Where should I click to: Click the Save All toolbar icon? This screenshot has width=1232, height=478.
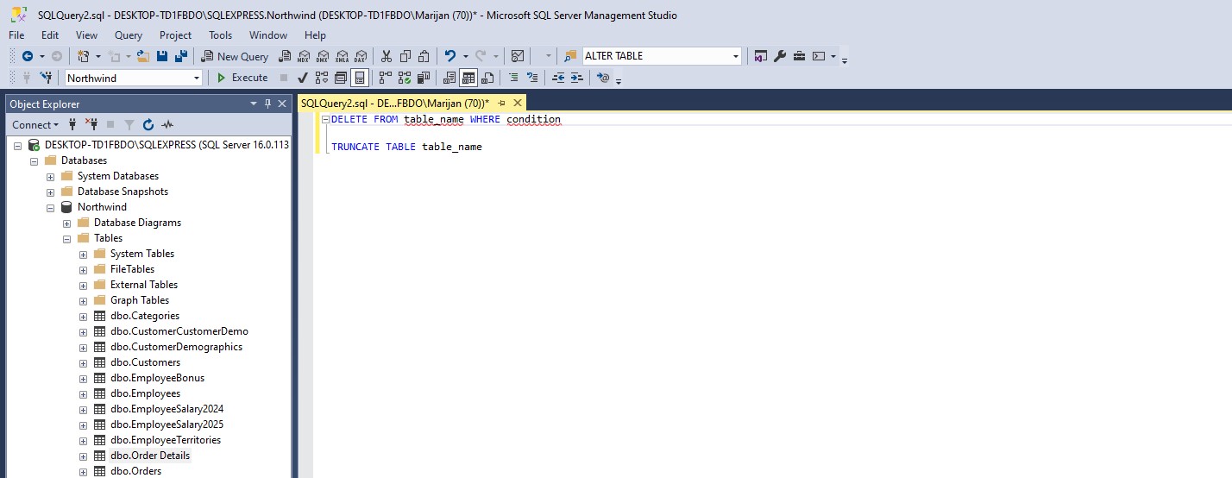coord(180,56)
